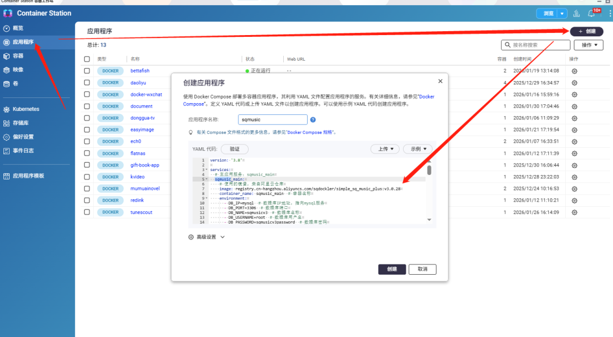Click the gear icon for the tunescout row
The height and width of the screenshot is (337, 613).
(574, 212)
